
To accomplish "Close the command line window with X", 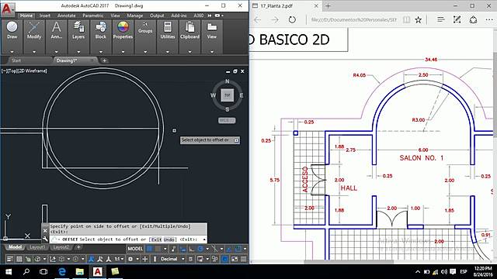I will [x=45, y=231].
